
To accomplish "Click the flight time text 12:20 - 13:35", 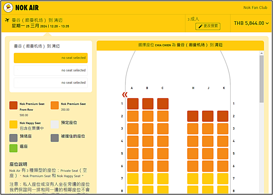I will 59,26.
